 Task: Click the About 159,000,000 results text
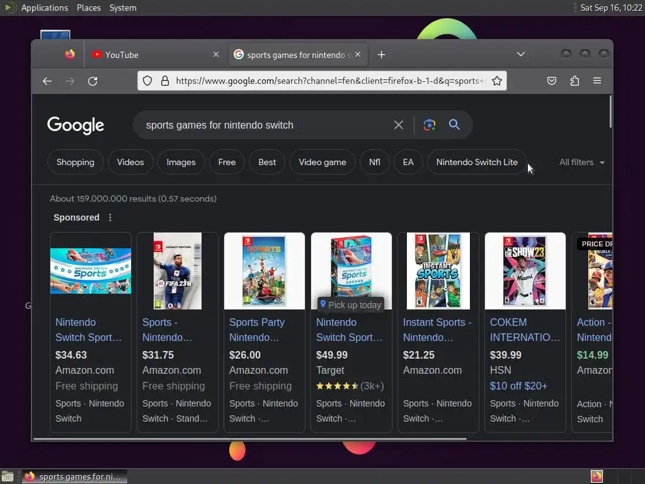tap(134, 199)
